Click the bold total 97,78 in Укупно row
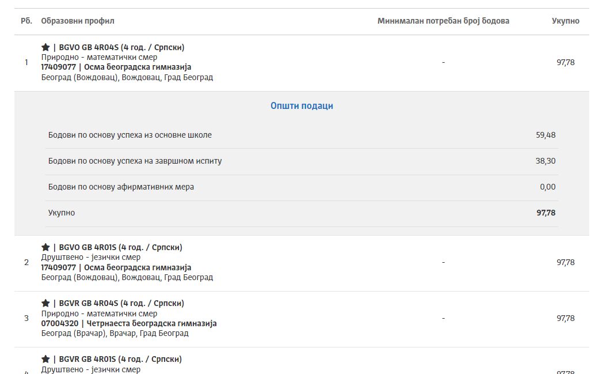 click(546, 213)
